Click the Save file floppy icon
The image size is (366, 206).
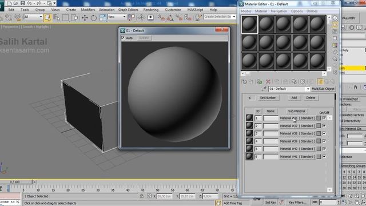[x=22, y=3]
